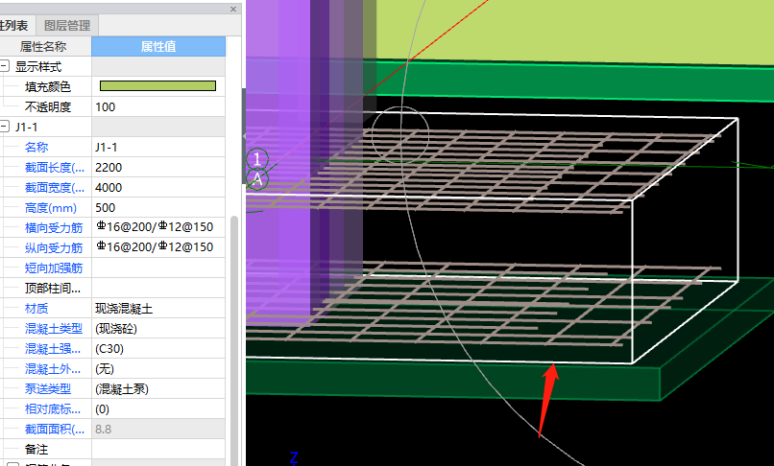Click the 填充颜色 property label

tap(48, 87)
